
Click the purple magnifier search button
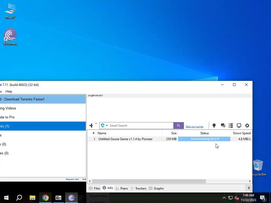click(x=179, y=126)
